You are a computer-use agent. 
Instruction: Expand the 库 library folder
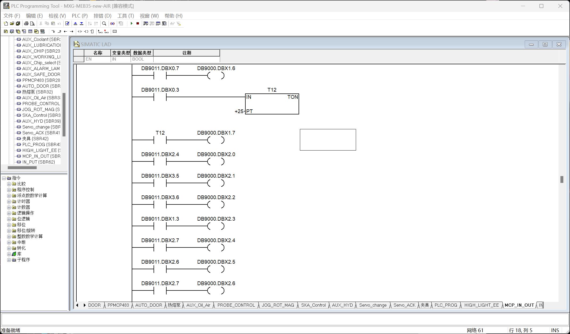9,254
